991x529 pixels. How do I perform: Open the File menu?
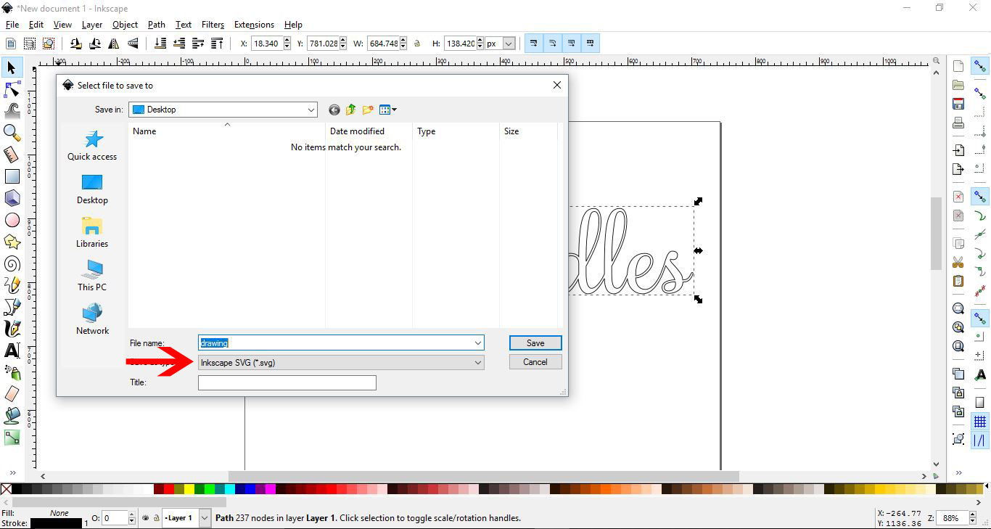12,25
